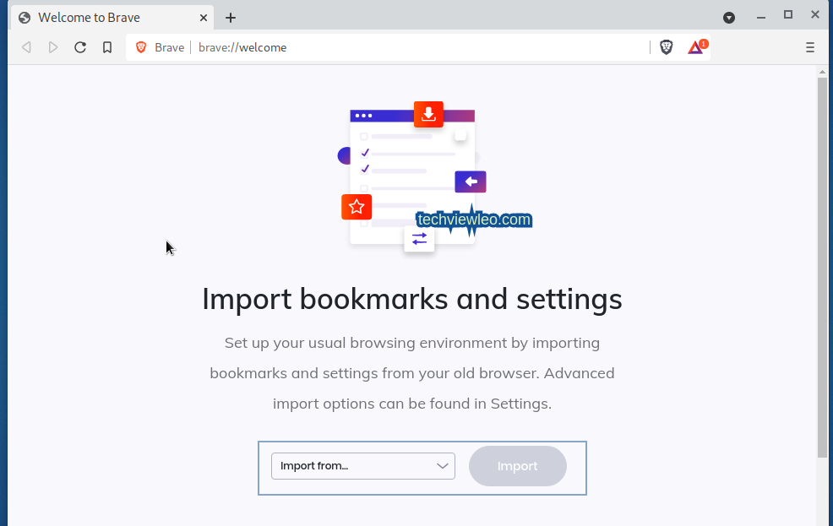Click the Import button
This screenshot has height=526, width=833.
point(517,466)
